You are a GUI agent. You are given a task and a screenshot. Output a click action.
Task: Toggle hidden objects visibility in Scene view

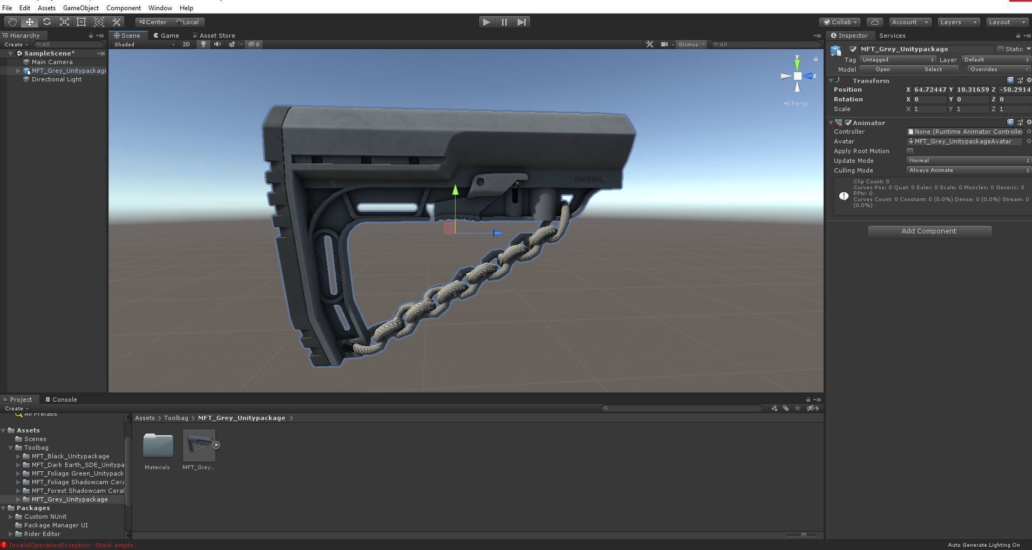[x=254, y=44]
